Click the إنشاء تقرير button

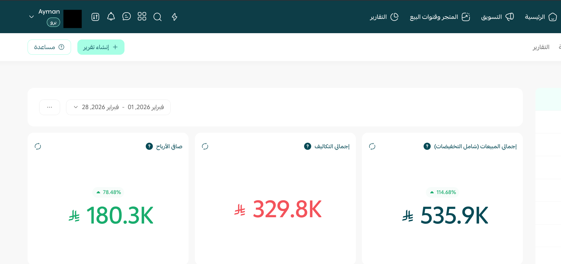[x=101, y=47]
